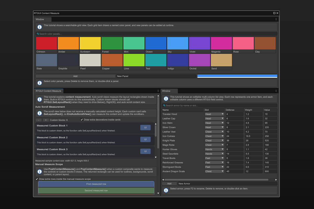The image size is (314, 209).
Task: Select the Magenta color panel
Action: point(221,45)
